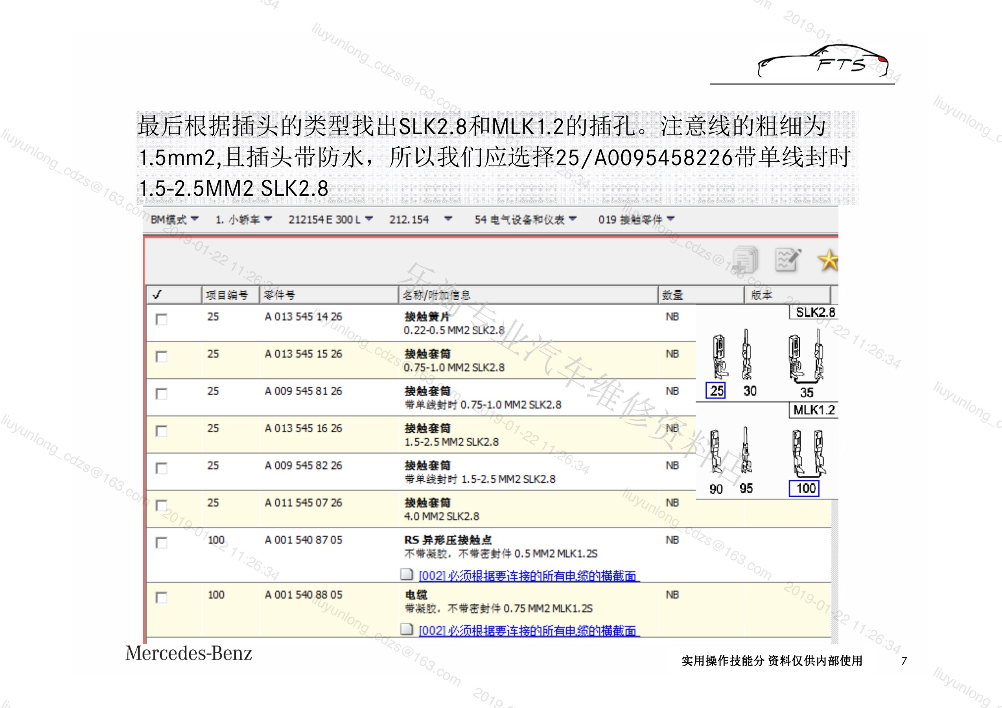Screen dimensions: 1002x708
Task: Open the 019 接触零件 dropdown
Action: coord(636,219)
